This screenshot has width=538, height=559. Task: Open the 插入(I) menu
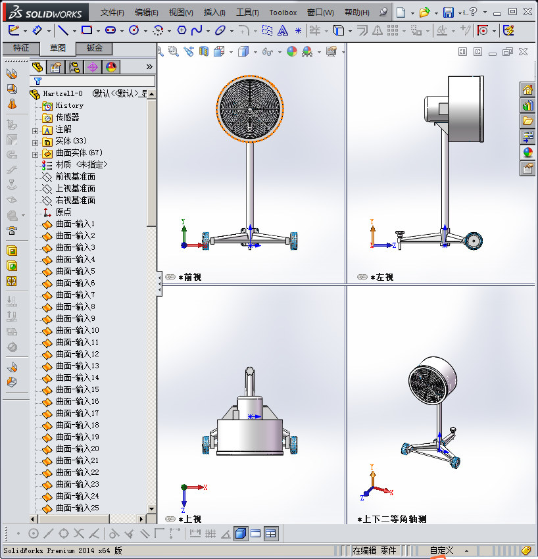(x=214, y=13)
